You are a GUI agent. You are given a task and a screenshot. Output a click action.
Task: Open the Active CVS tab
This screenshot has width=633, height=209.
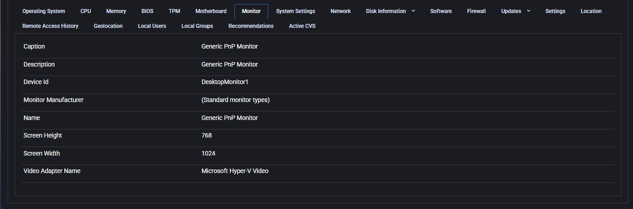302,26
